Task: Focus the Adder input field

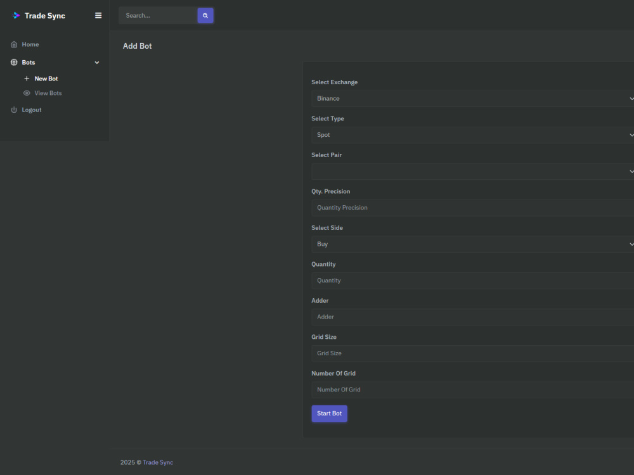Action: coord(473,317)
